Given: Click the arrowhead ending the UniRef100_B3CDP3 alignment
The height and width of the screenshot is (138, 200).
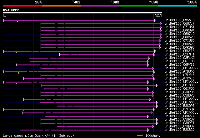Looking at the screenshot, I should click(157, 106).
